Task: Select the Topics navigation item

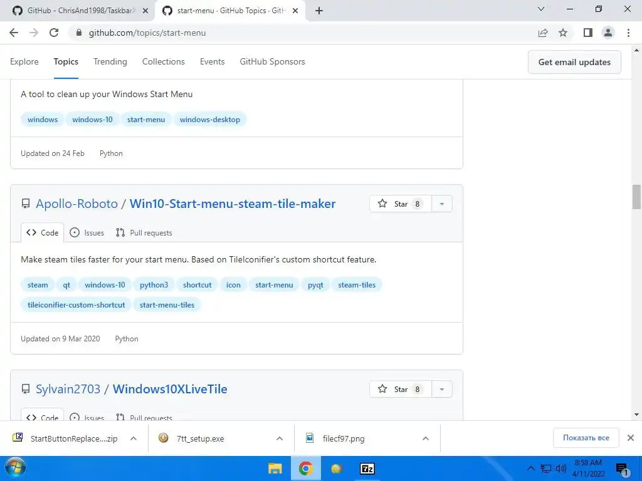Action: click(x=66, y=61)
